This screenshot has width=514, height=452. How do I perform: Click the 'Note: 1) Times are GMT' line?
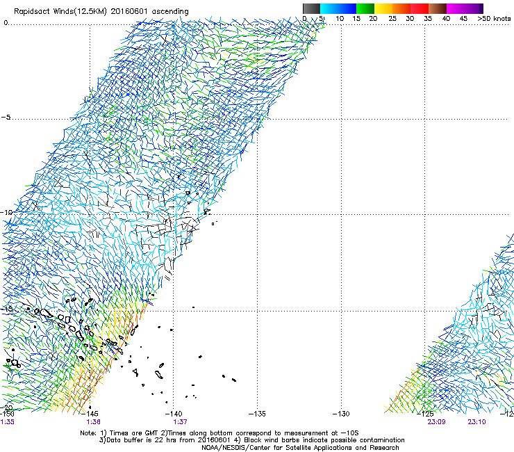[x=219, y=433]
